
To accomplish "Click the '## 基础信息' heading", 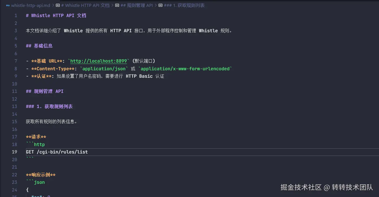I will click(x=39, y=46).
